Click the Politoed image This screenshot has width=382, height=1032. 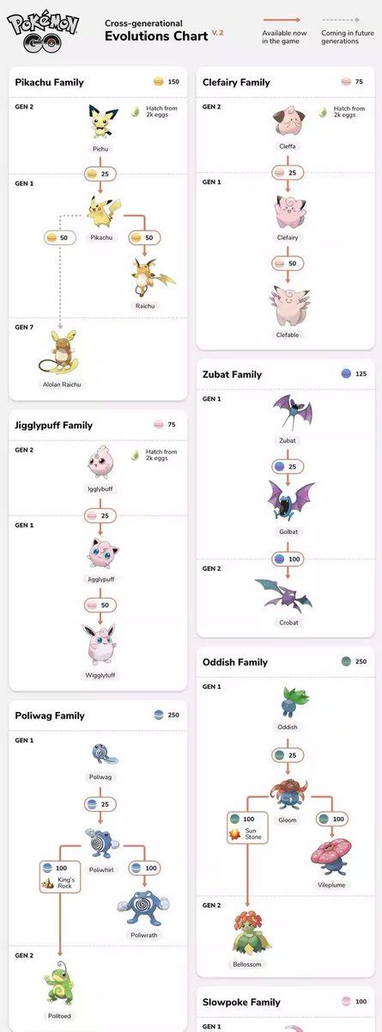(x=61, y=987)
